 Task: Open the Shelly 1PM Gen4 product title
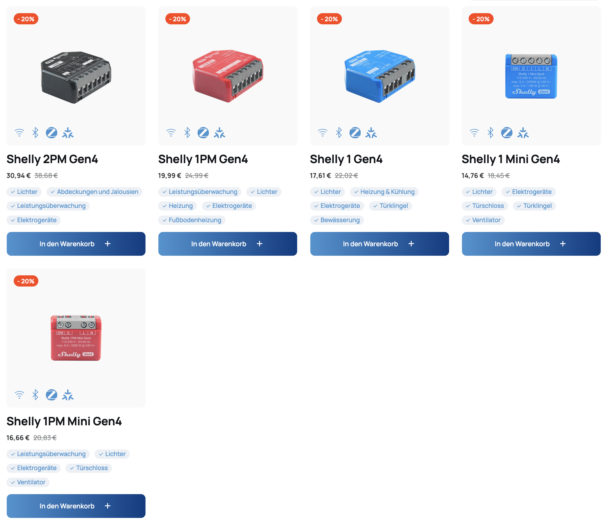click(x=203, y=159)
